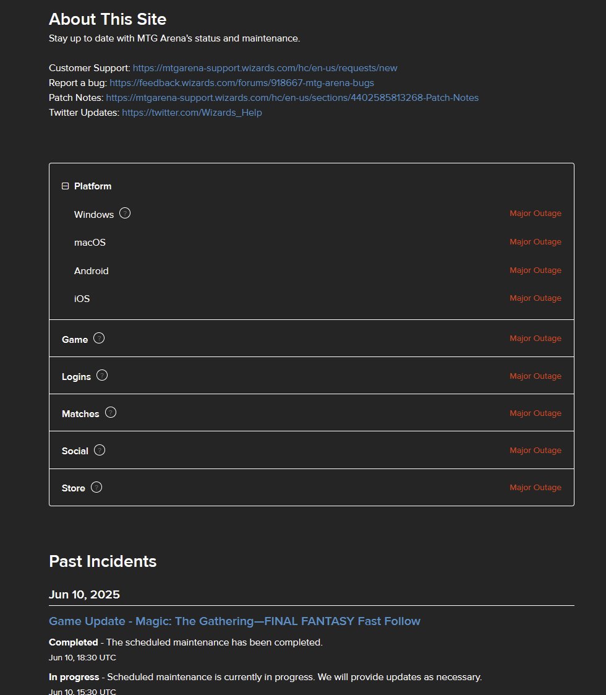Screen dimensions: 606x695
Task: Click the Windows component name
Action: point(94,215)
